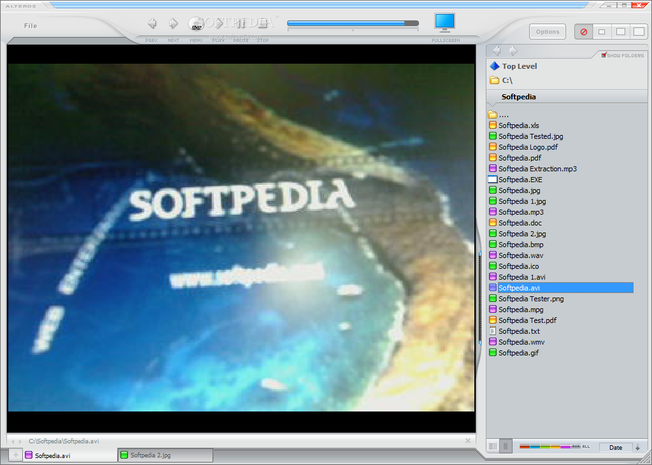Click highlighted Softpedia.avi in file list

coord(565,288)
